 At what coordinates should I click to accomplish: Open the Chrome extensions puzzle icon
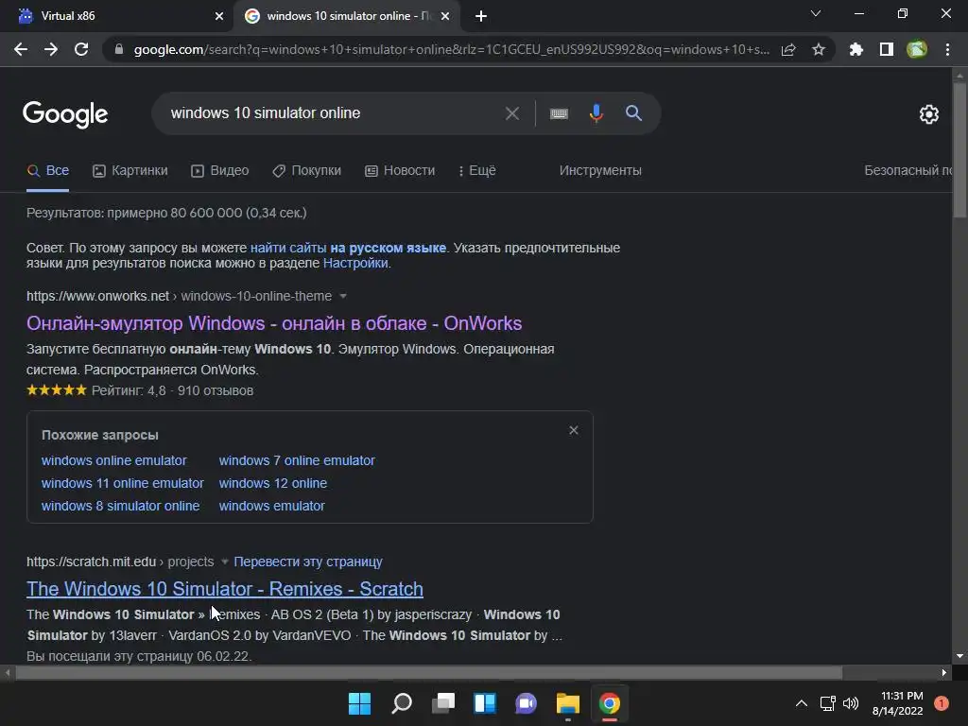click(856, 49)
